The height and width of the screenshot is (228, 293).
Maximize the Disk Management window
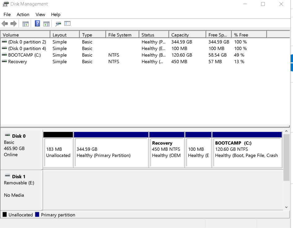pyautogui.click(x=263, y=4)
